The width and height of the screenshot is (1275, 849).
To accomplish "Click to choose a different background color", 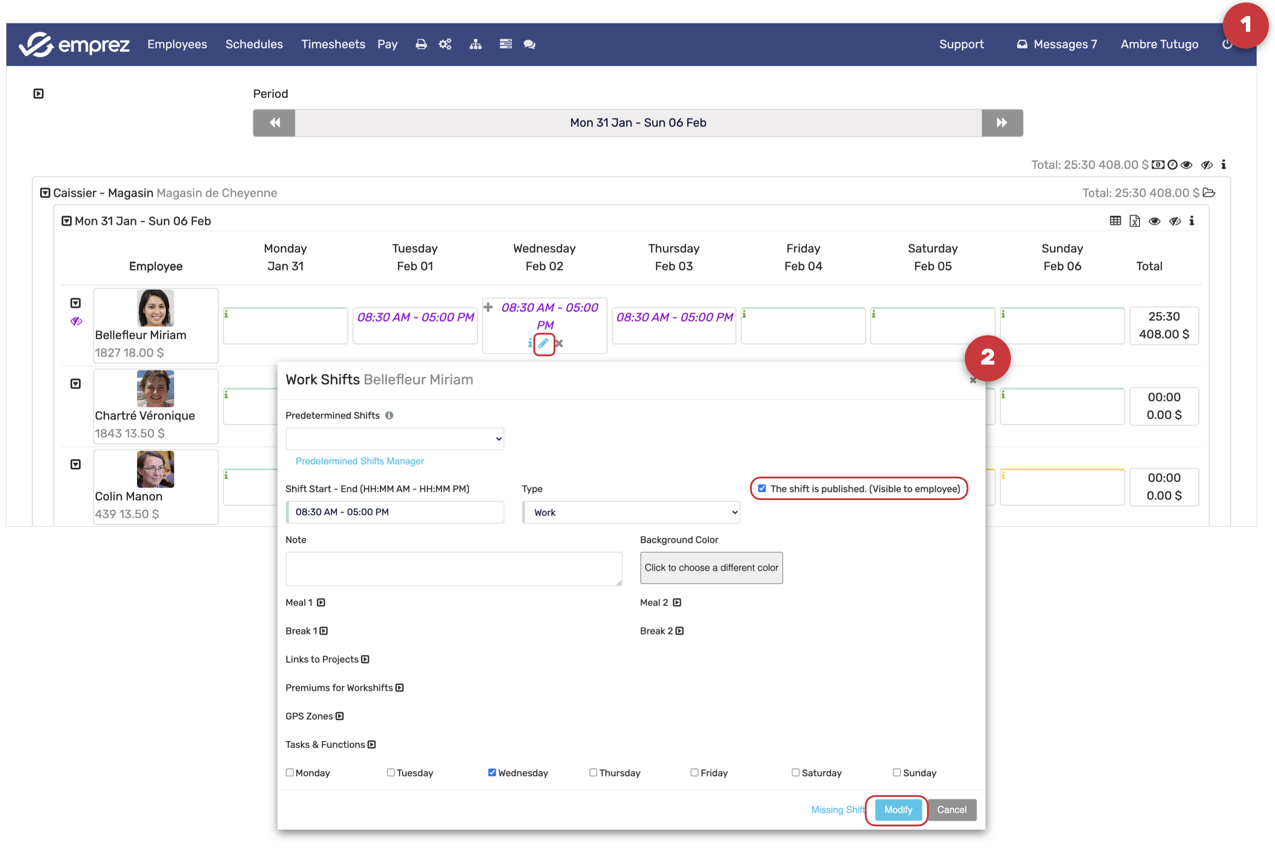I will (711, 567).
